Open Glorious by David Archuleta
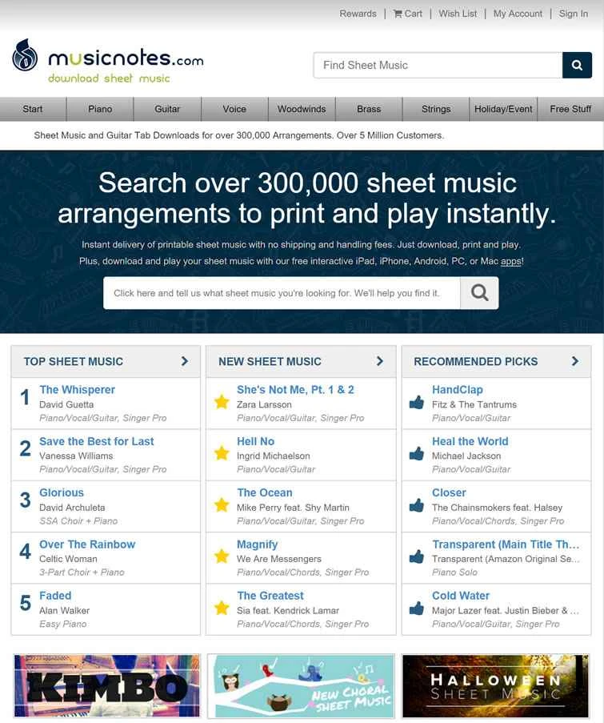This screenshot has height=723, width=604. click(x=62, y=492)
